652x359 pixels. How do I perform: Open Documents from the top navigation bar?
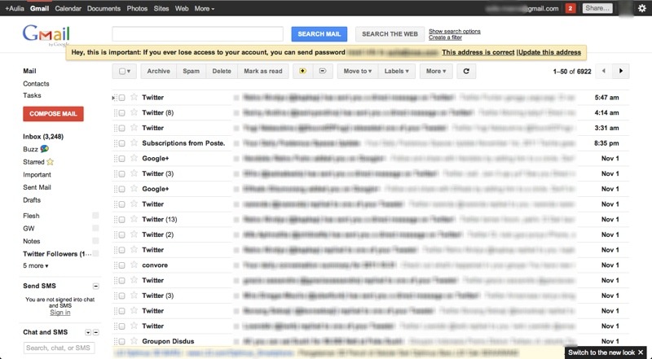pyautogui.click(x=104, y=8)
